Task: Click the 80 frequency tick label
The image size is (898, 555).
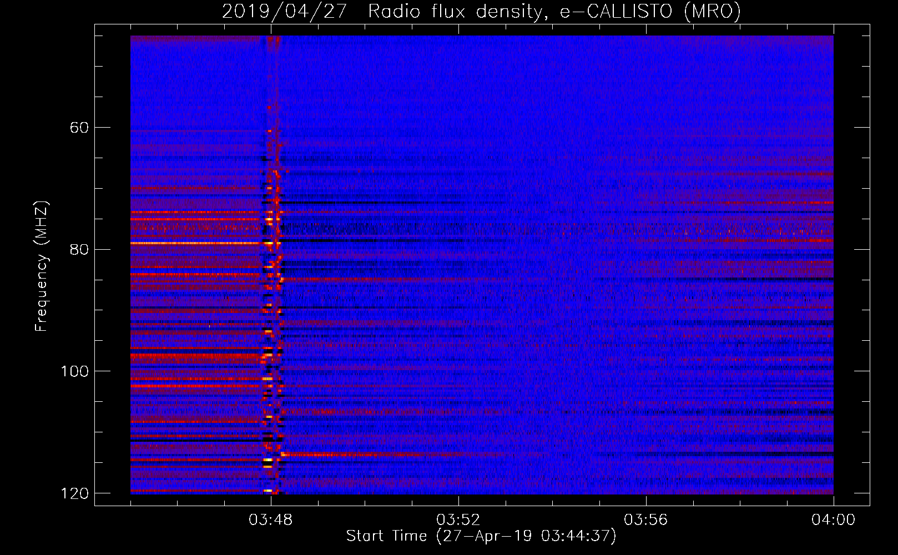Action: point(79,249)
